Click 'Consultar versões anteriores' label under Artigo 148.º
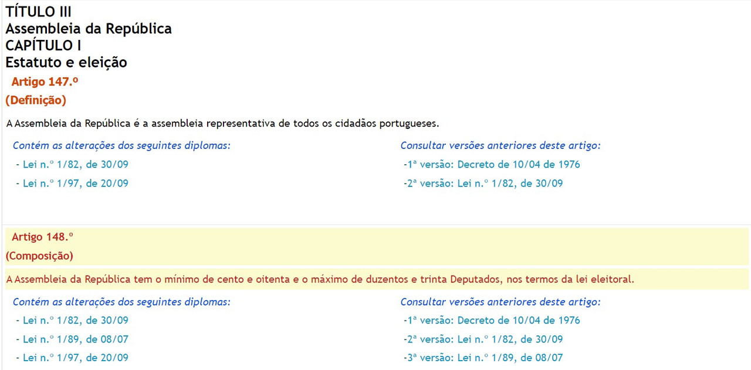The image size is (751, 370). coord(500,302)
